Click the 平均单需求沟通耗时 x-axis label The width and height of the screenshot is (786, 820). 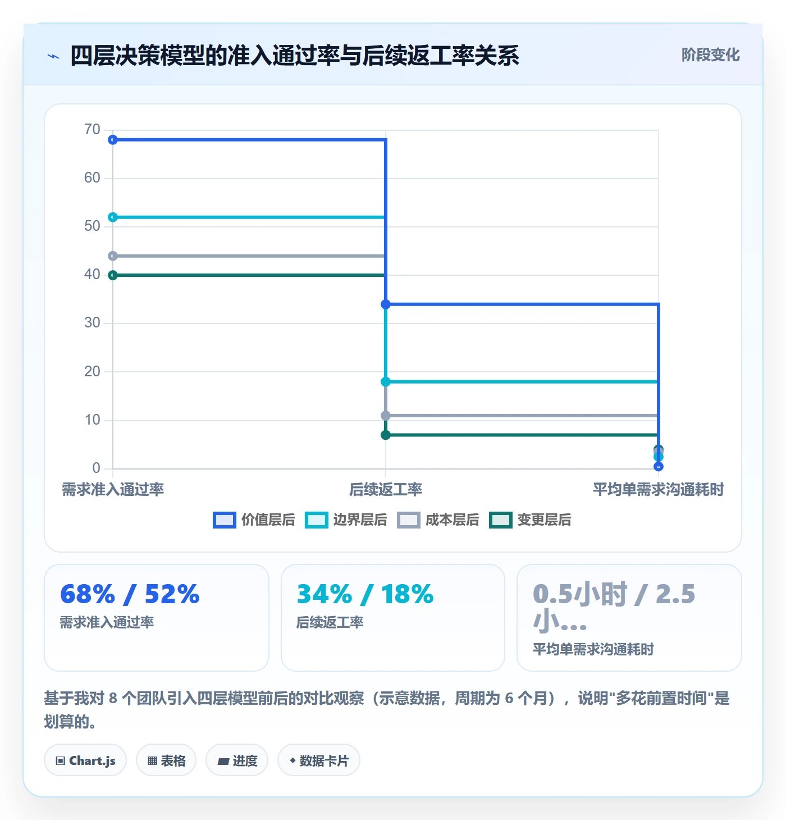click(659, 490)
